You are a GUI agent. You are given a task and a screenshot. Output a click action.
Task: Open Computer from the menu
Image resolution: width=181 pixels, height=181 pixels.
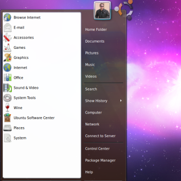click(x=93, y=113)
